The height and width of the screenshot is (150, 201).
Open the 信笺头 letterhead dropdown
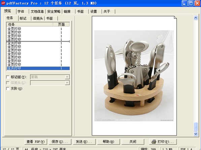pos(67,83)
